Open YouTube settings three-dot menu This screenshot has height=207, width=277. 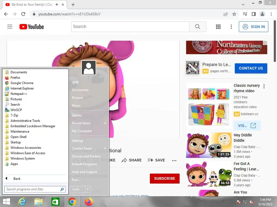click(x=231, y=27)
